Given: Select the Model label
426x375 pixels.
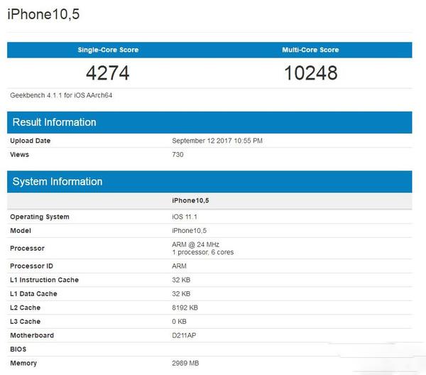Looking at the screenshot, I should point(21,231).
